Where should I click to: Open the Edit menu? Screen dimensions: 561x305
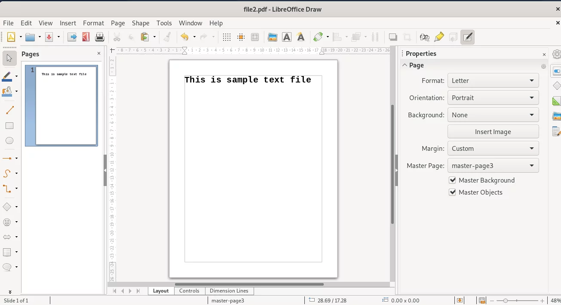tap(26, 23)
